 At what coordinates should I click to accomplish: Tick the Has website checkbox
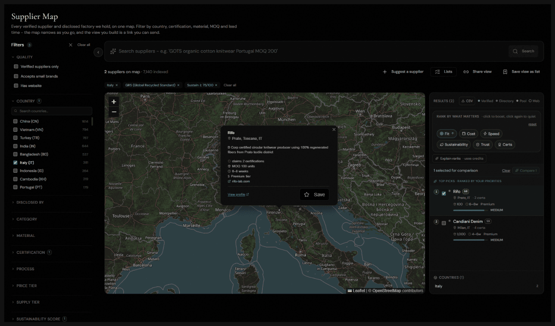(16, 86)
